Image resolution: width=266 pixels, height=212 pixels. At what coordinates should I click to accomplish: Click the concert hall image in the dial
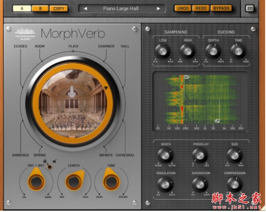(x=73, y=104)
